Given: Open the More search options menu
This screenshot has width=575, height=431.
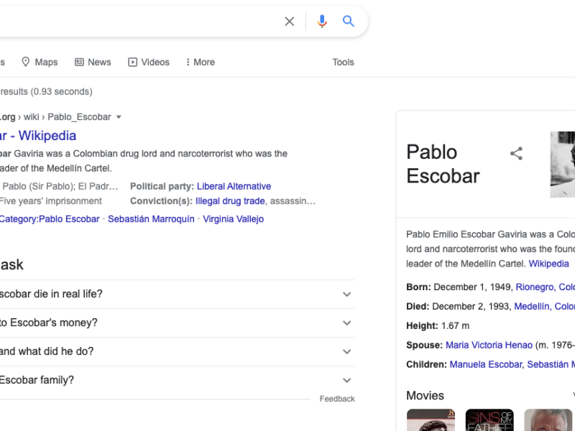Looking at the screenshot, I should 199,62.
